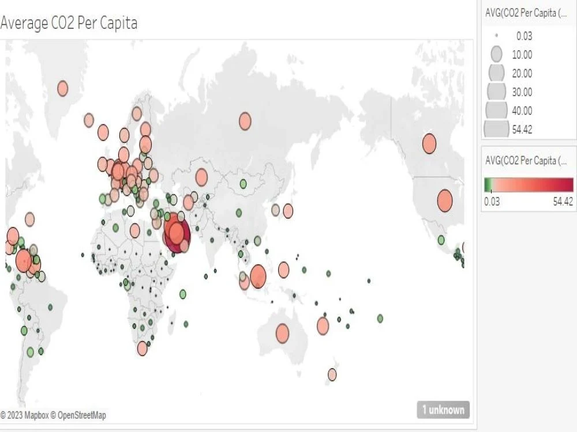The width and height of the screenshot is (577, 432).
Task: Select the bubble over South Korea
Action: (x=275, y=210)
